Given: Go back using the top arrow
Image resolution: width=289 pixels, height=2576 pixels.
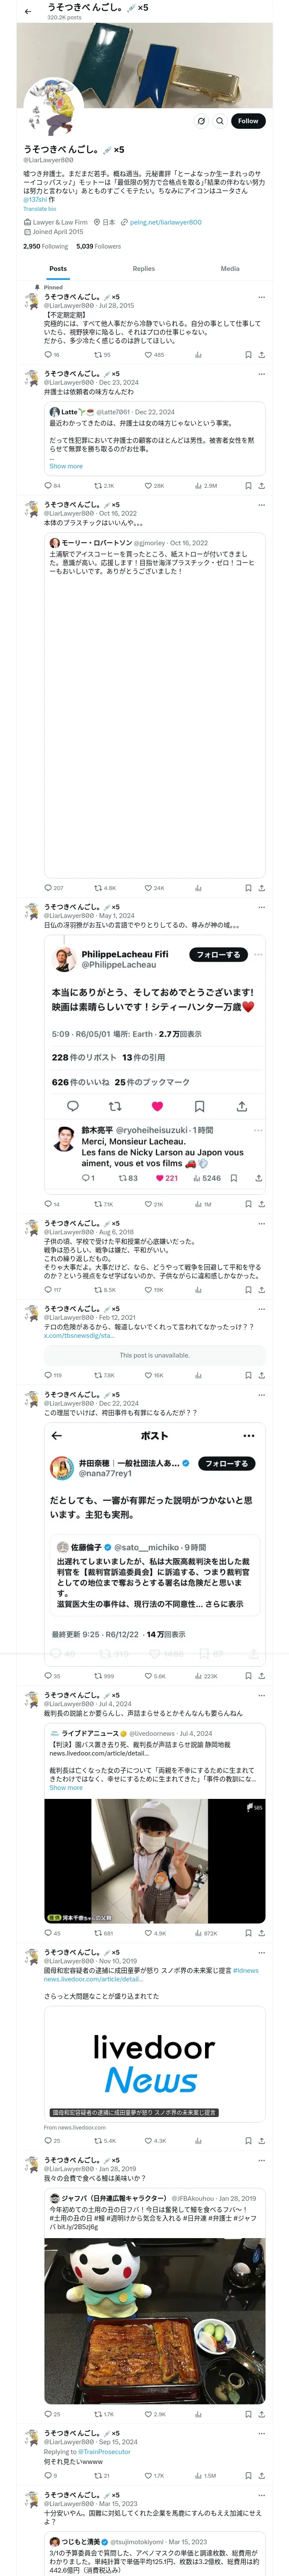Looking at the screenshot, I should point(28,12).
